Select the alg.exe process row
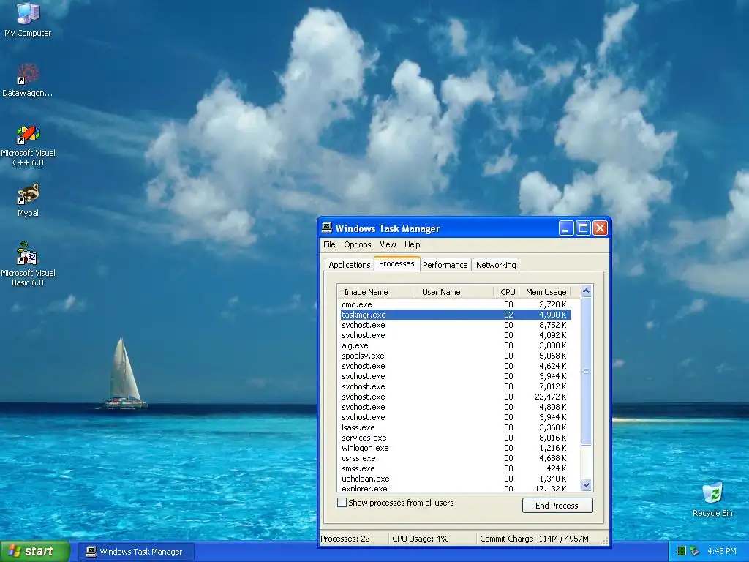Viewport: 749px width, 562px height. 456,345
